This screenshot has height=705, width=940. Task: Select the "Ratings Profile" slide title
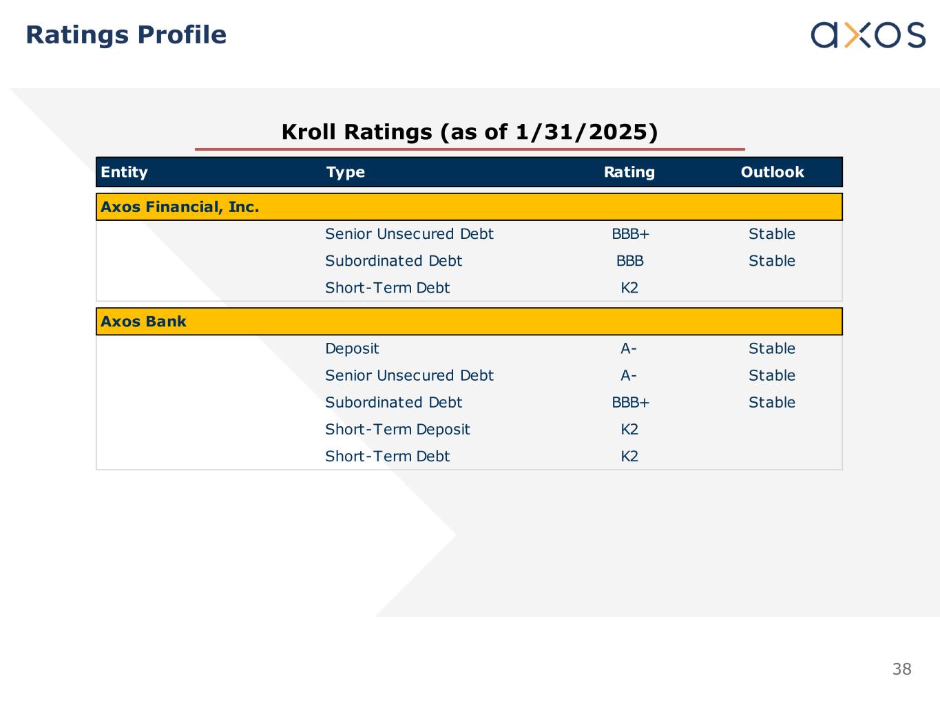pos(126,35)
